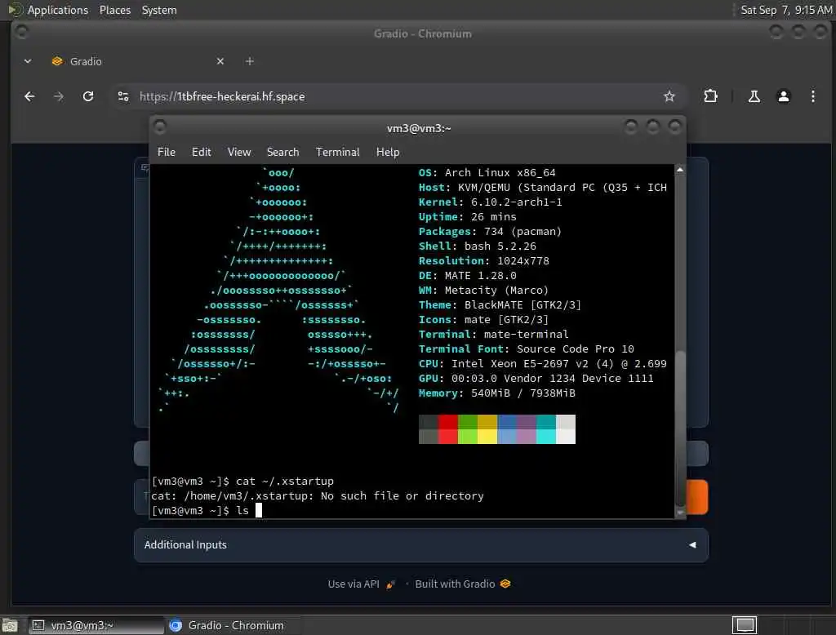
Task: Open the terminal Edit menu
Action: pos(201,152)
